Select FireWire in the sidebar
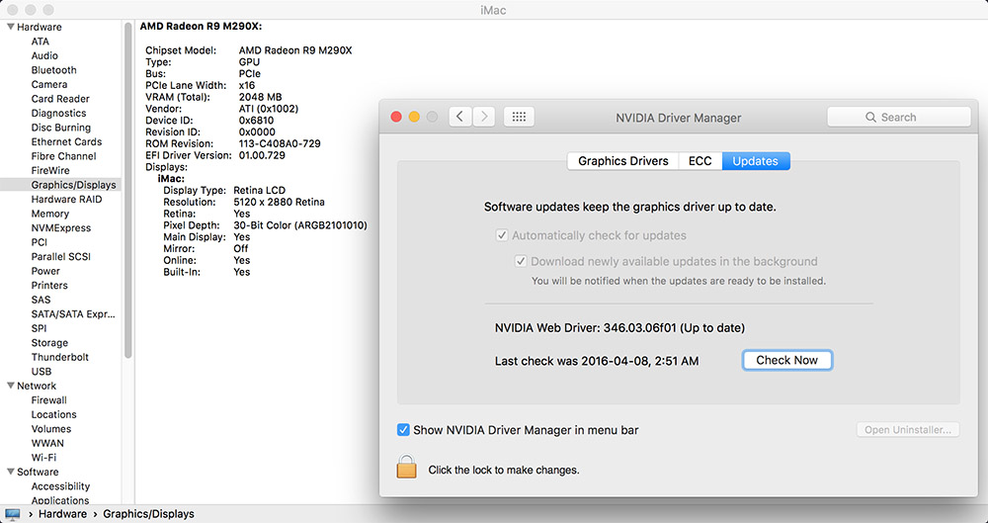 (x=50, y=170)
